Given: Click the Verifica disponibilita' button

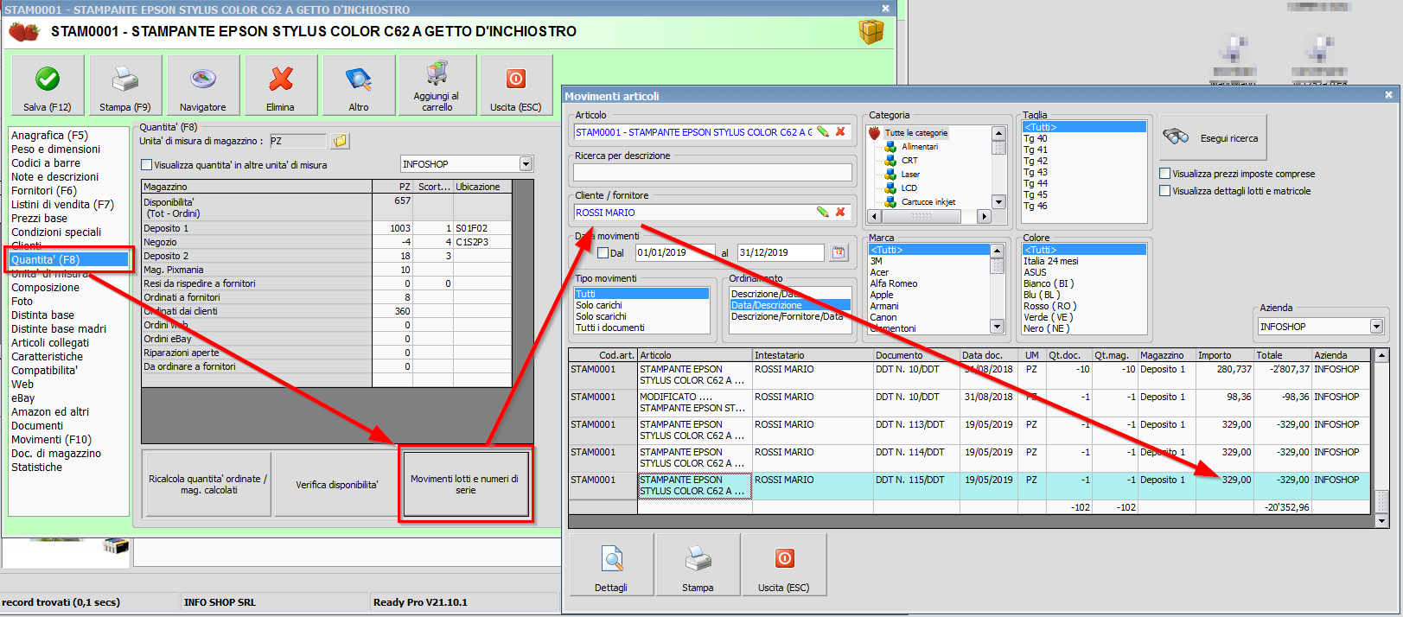Looking at the screenshot, I should [337, 484].
